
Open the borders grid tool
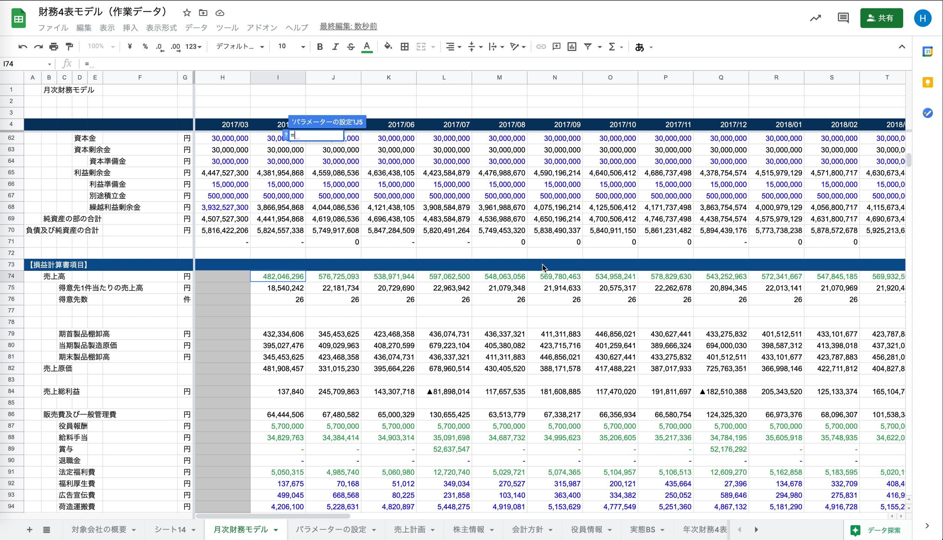click(x=404, y=46)
